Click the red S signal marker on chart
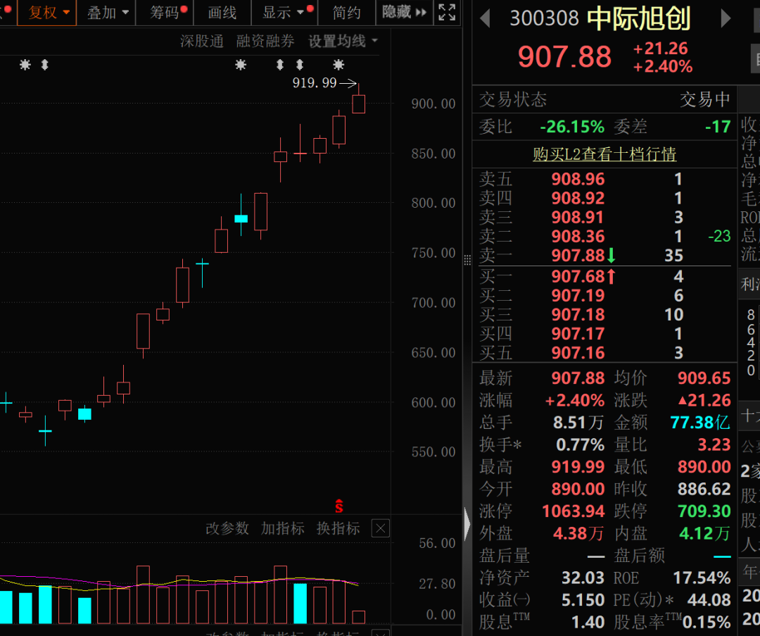This screenshot has width=760, height=636. tap(338, 506)
